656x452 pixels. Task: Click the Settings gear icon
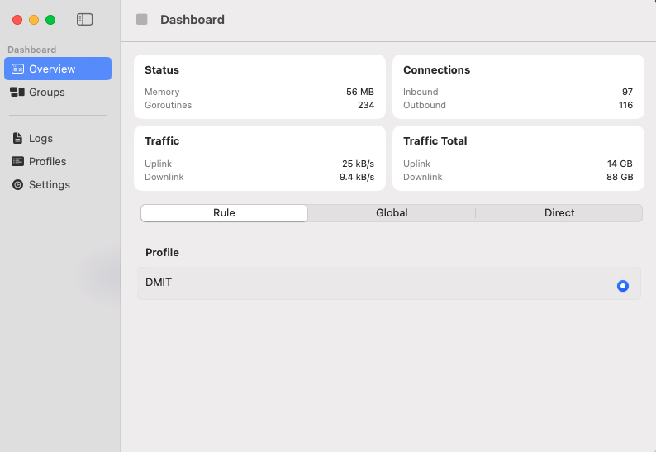point(17,185)
